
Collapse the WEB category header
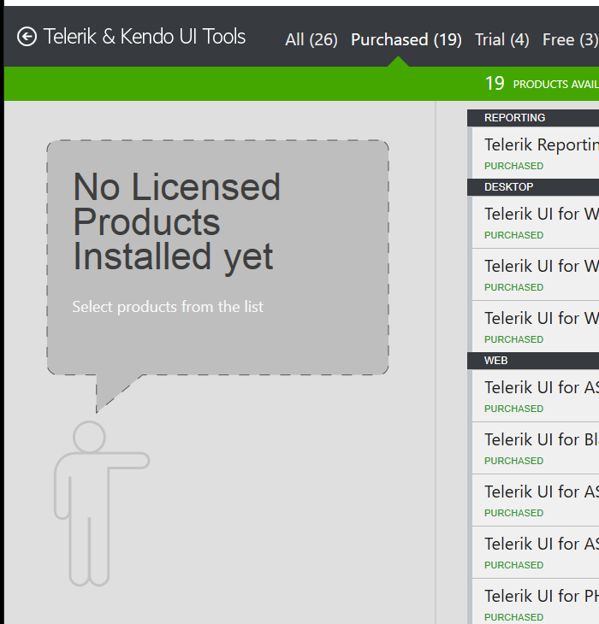496,361
